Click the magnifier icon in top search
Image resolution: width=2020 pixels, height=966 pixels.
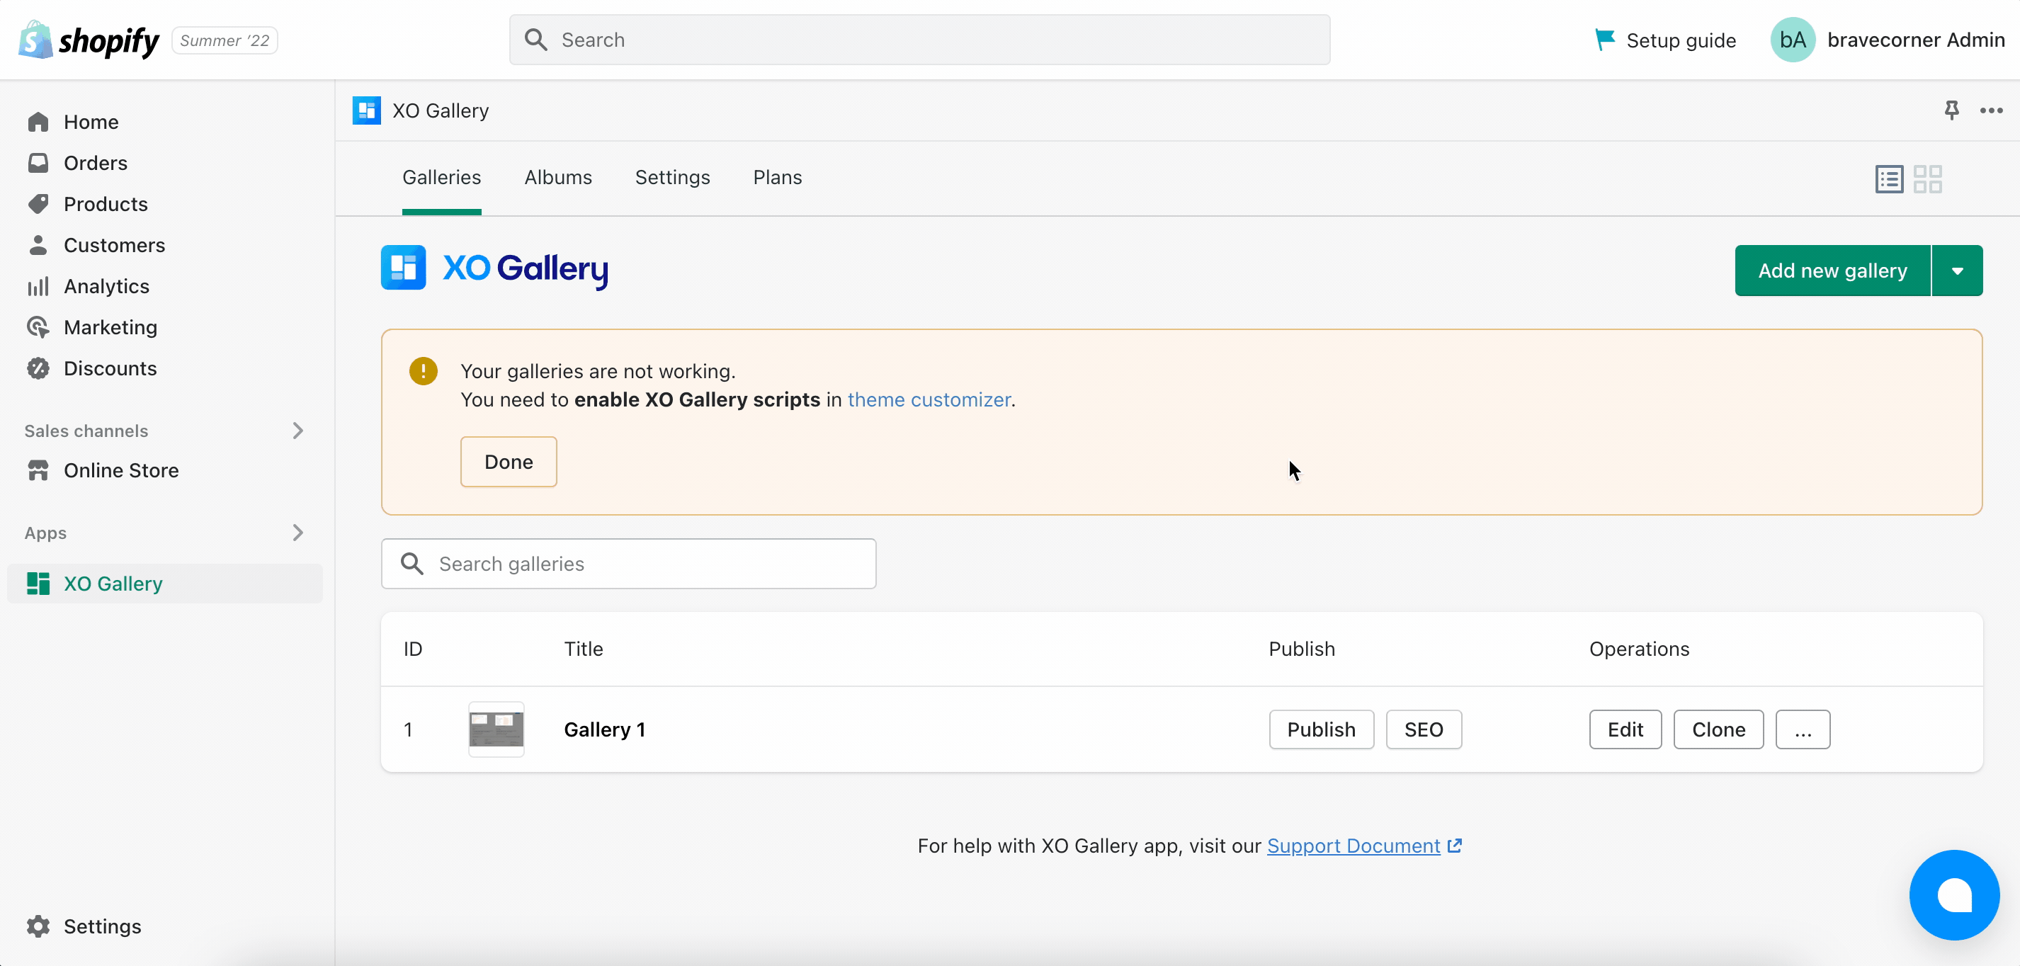[x=535, y=40]
